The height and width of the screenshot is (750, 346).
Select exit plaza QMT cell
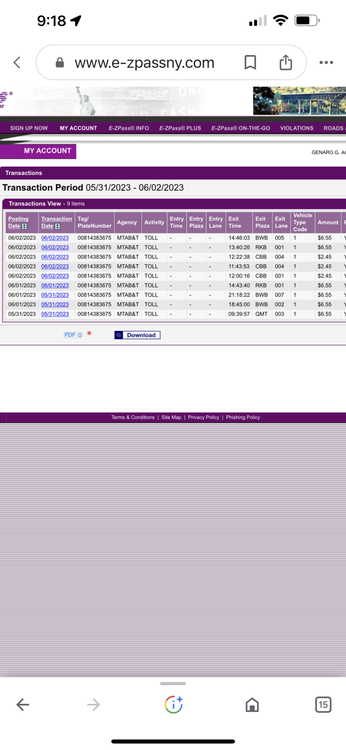tap(261, 314)
